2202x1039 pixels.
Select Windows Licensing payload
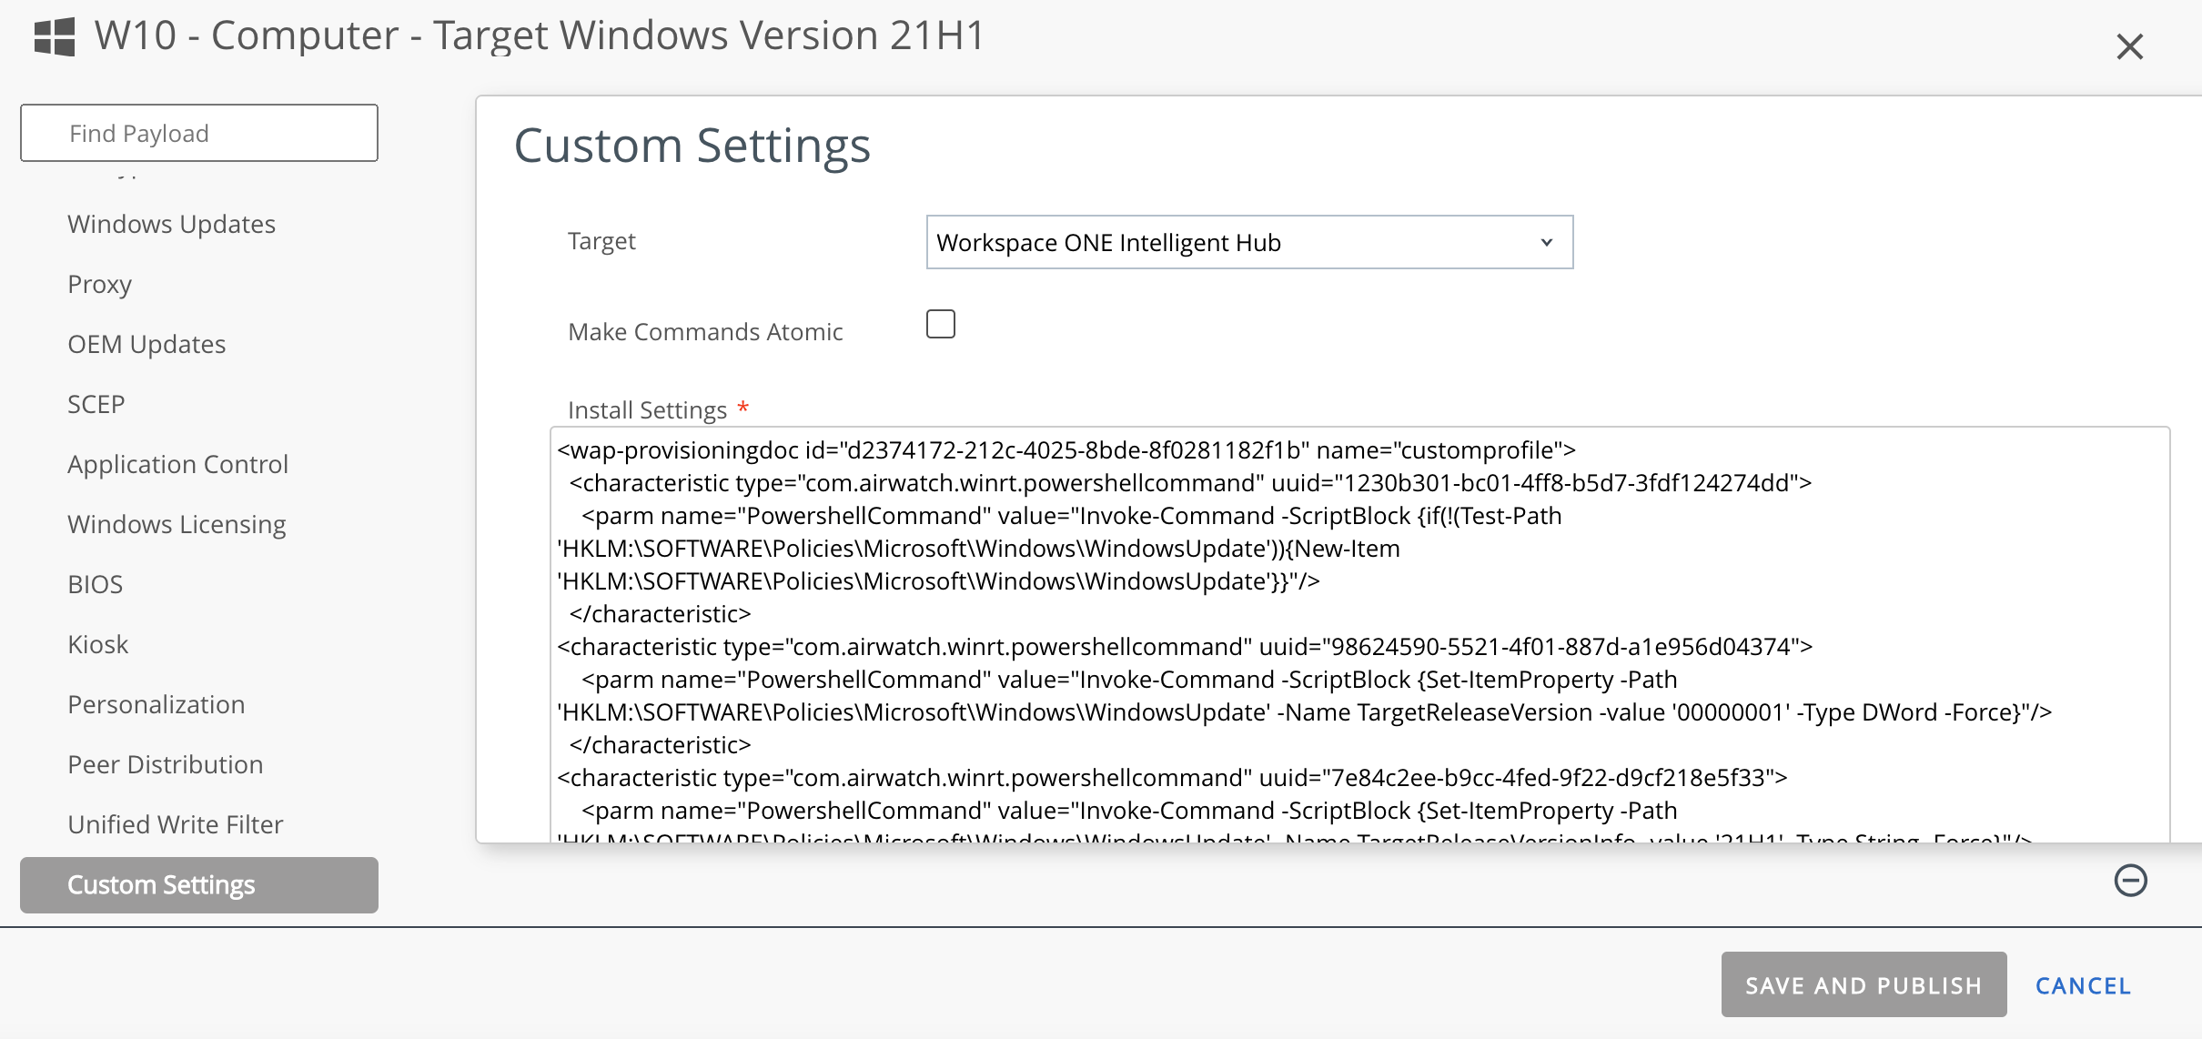[177, 524]
